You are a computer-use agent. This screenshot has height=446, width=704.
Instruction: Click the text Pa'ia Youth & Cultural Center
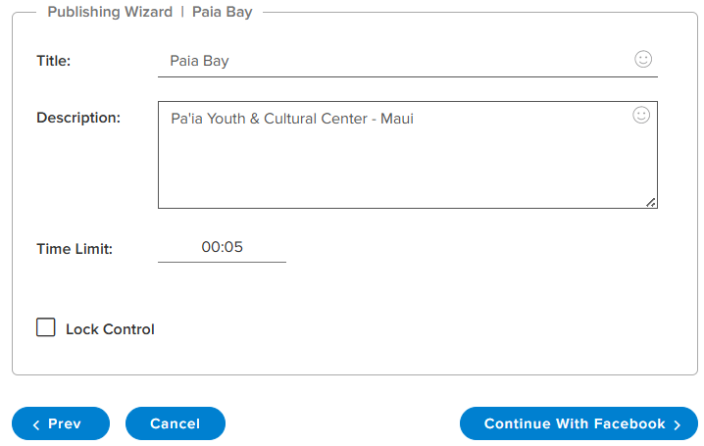click(269, 119)
